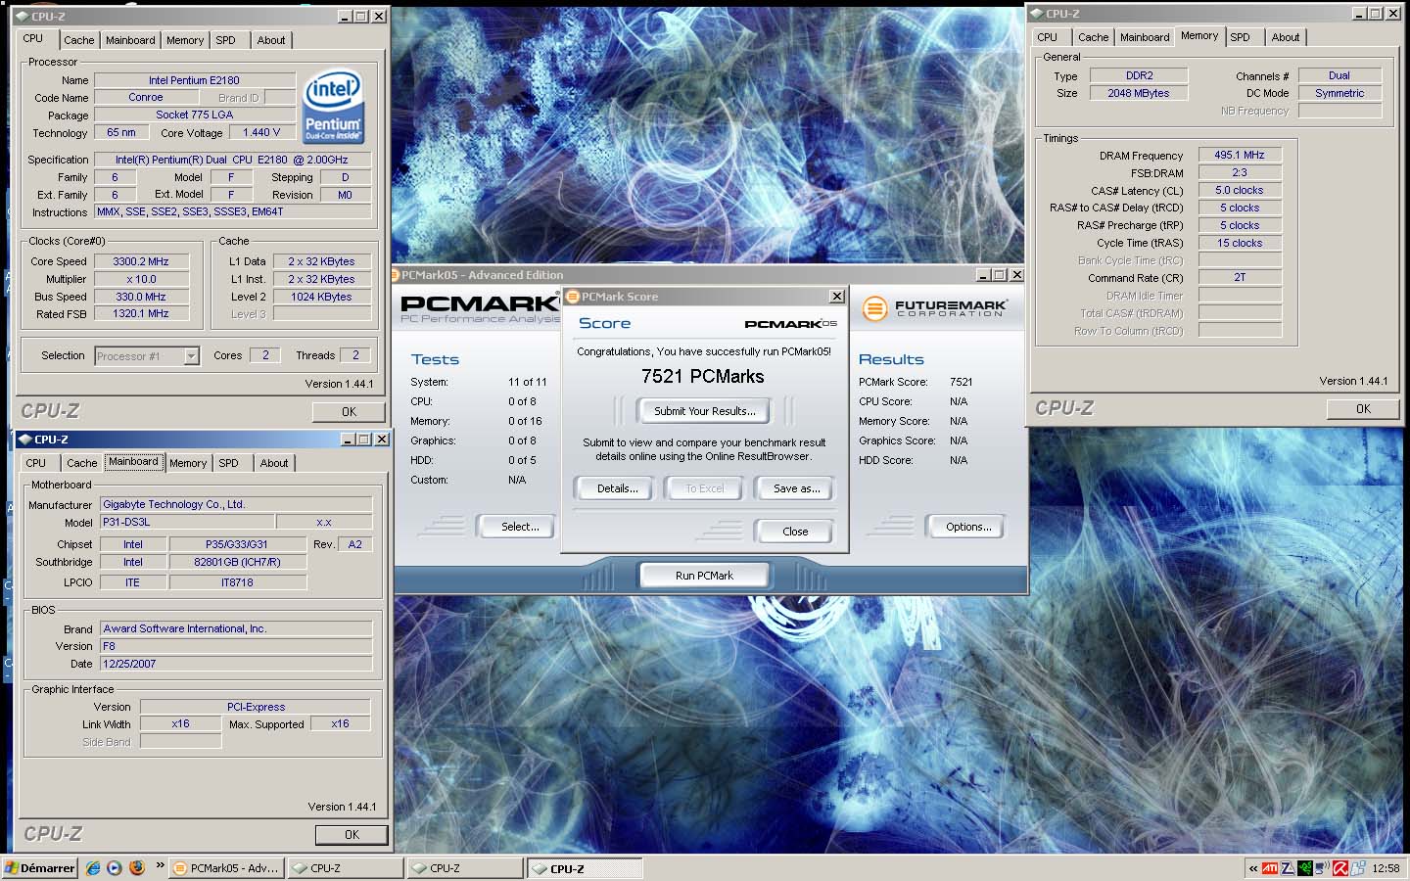
Task: Launch Internet Explorer from quick launch
Action: point(93,868)
